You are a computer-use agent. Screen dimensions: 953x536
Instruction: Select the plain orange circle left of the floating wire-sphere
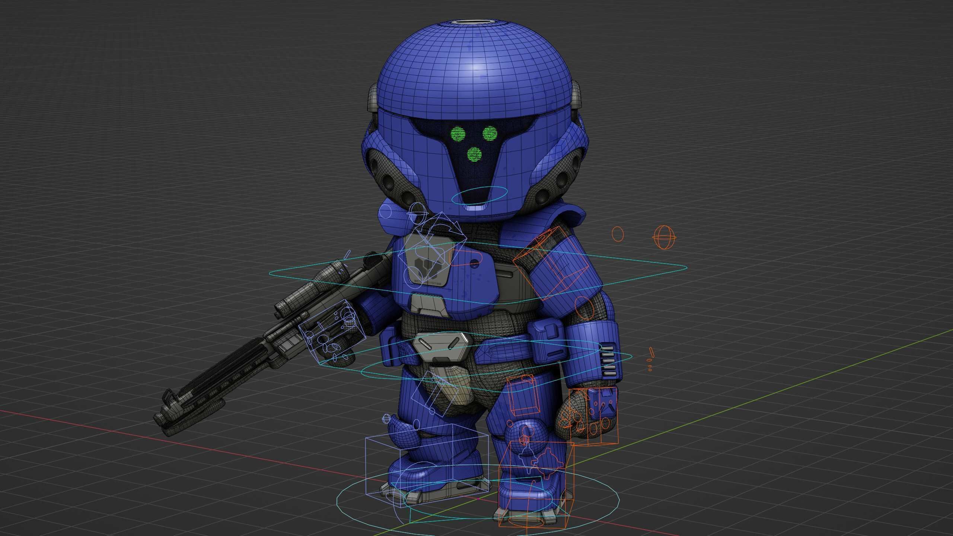click(618, 234)
